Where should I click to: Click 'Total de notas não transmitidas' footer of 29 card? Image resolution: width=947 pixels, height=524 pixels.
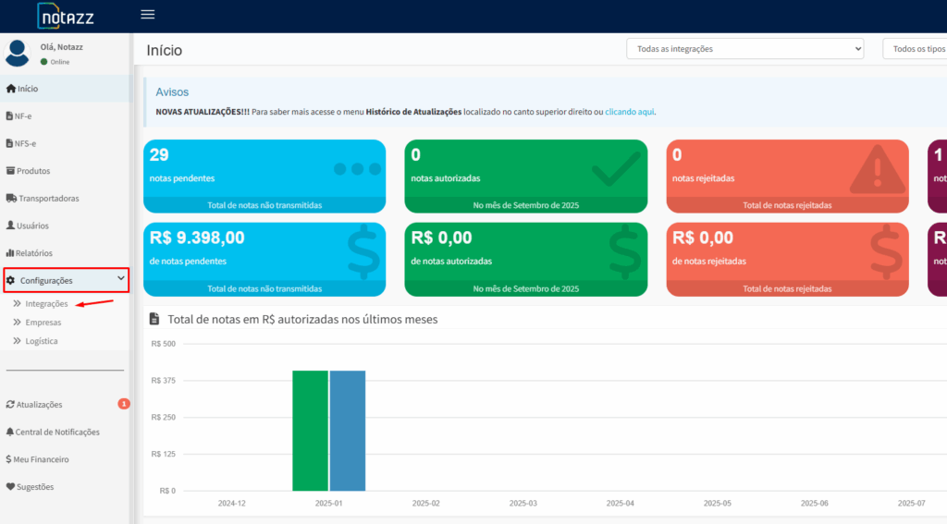(x=264, y=205)
